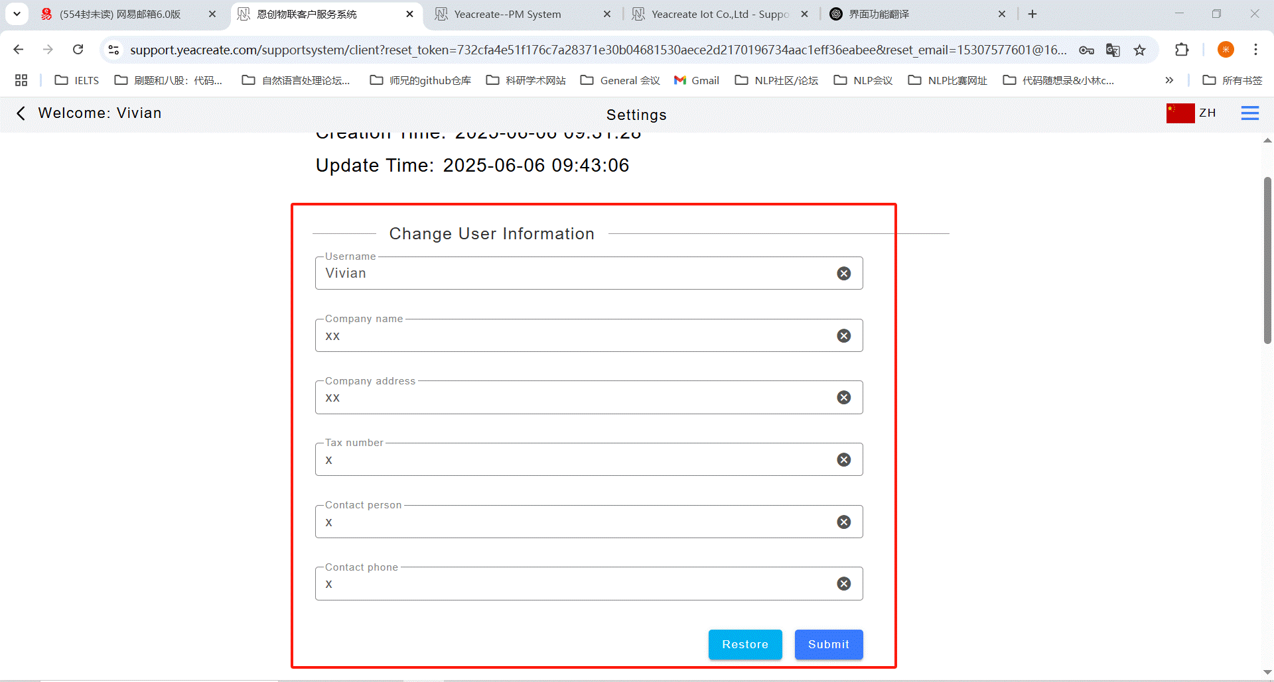Open the IELTS bookmark folder

pos(77,80)
